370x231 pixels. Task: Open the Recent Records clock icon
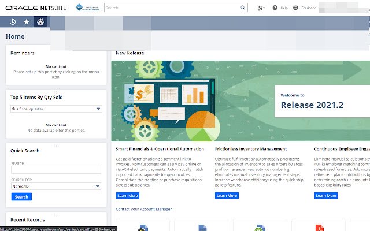coord(13,22)
